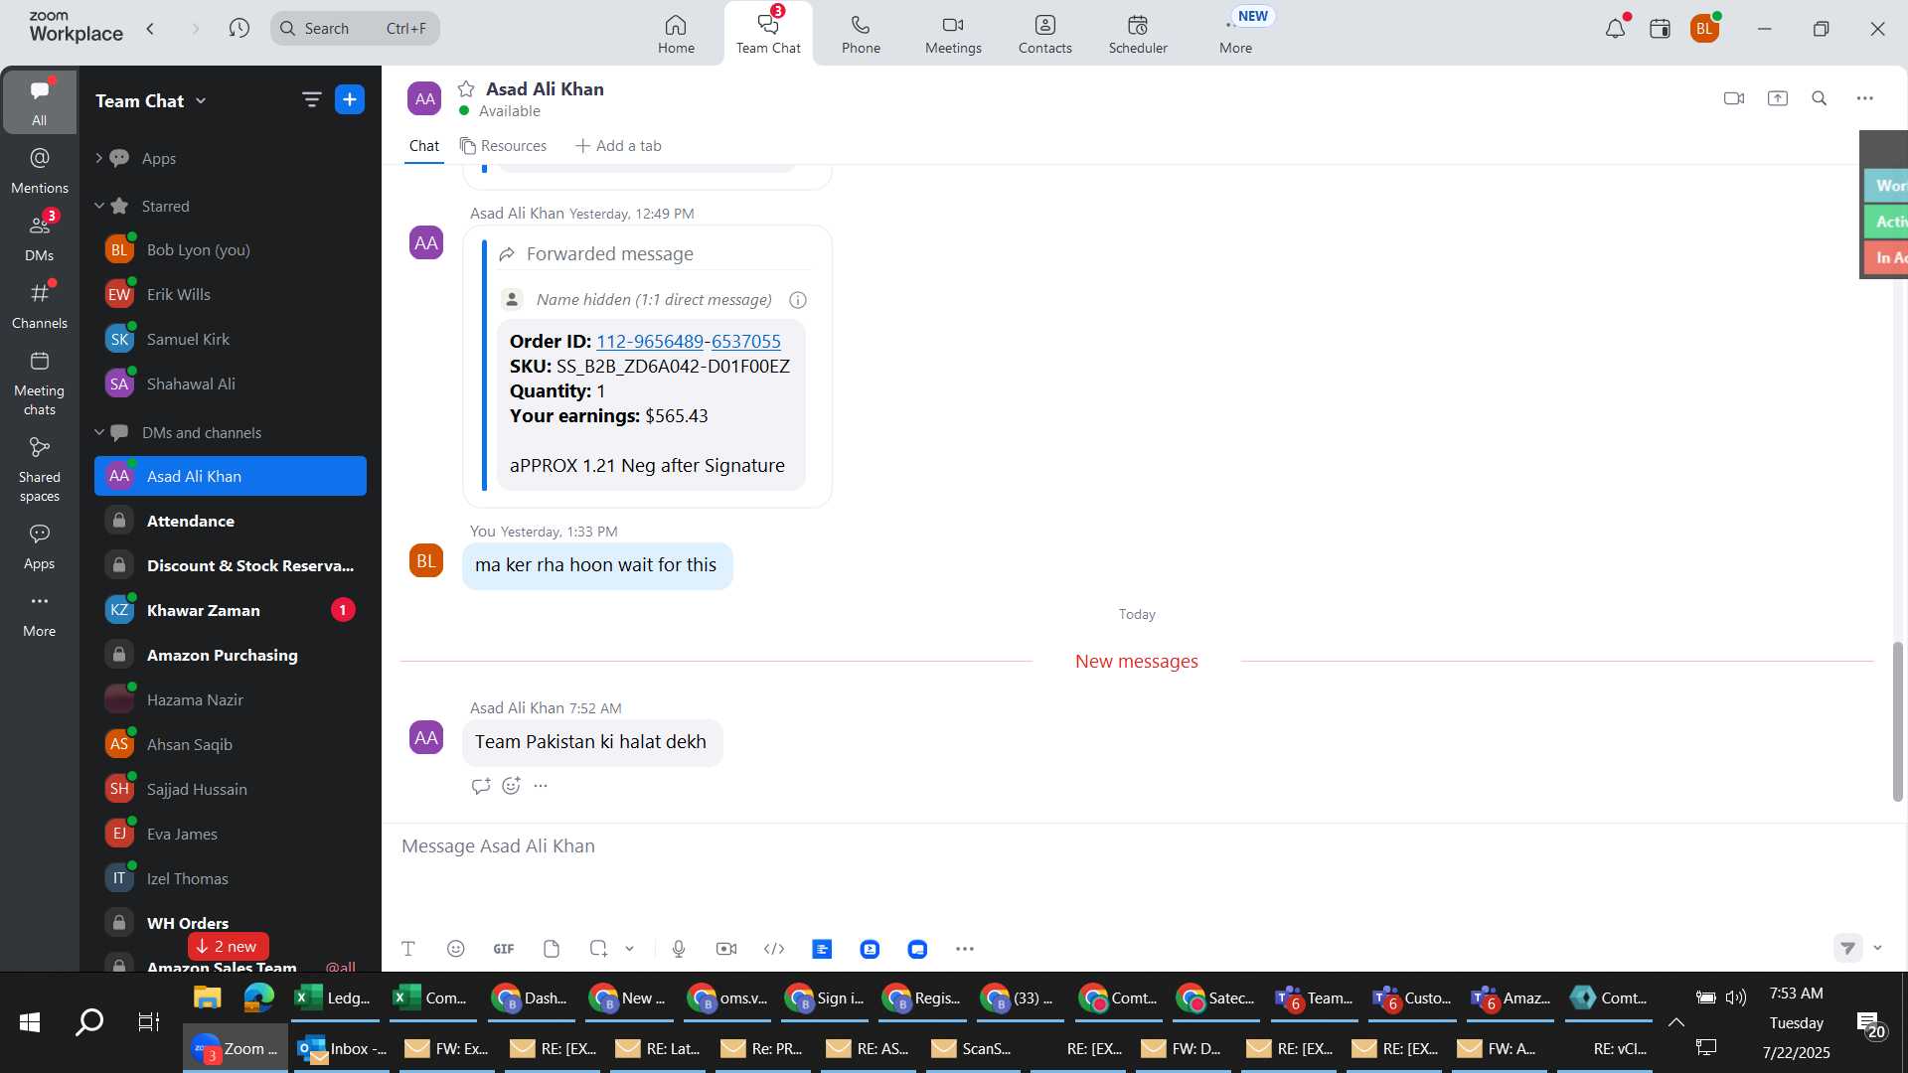Click the Search box
Image resolution: width=1908 pixels, height=1073 pixels.
click(x=355, y=29)
